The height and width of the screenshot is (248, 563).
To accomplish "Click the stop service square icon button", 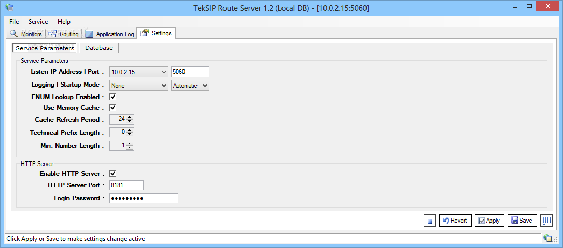I will [429, 221].
